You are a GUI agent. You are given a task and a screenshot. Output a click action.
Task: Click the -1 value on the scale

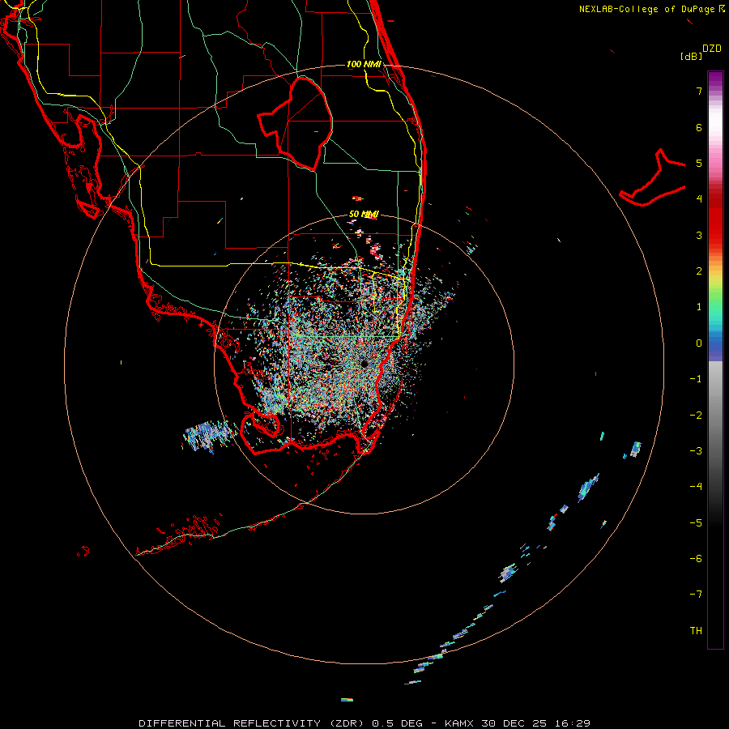pyautogui.click(x=696, y=379)
